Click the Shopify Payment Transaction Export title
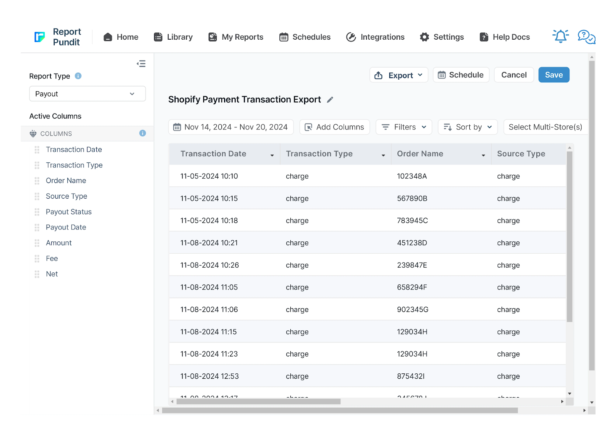616x435 pixels. click(244, 100)
